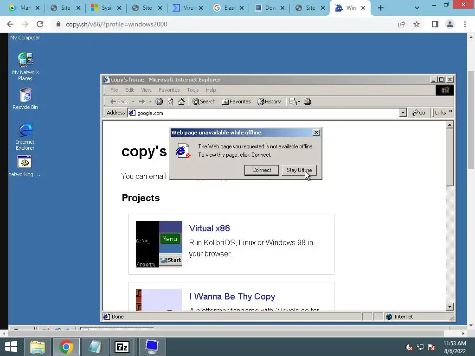Open the IE File menu
The height and width of the screenshot is (356, 475).
click(x=114, y=90)
